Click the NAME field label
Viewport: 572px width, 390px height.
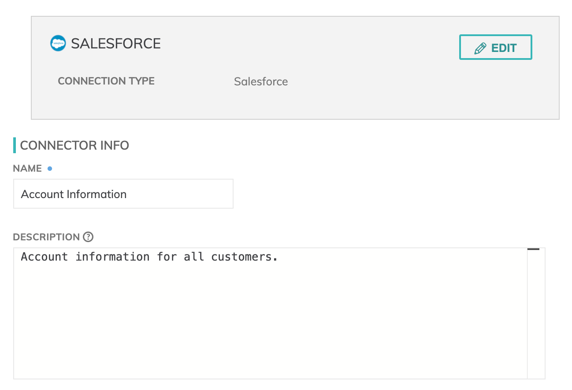point(27,168)
